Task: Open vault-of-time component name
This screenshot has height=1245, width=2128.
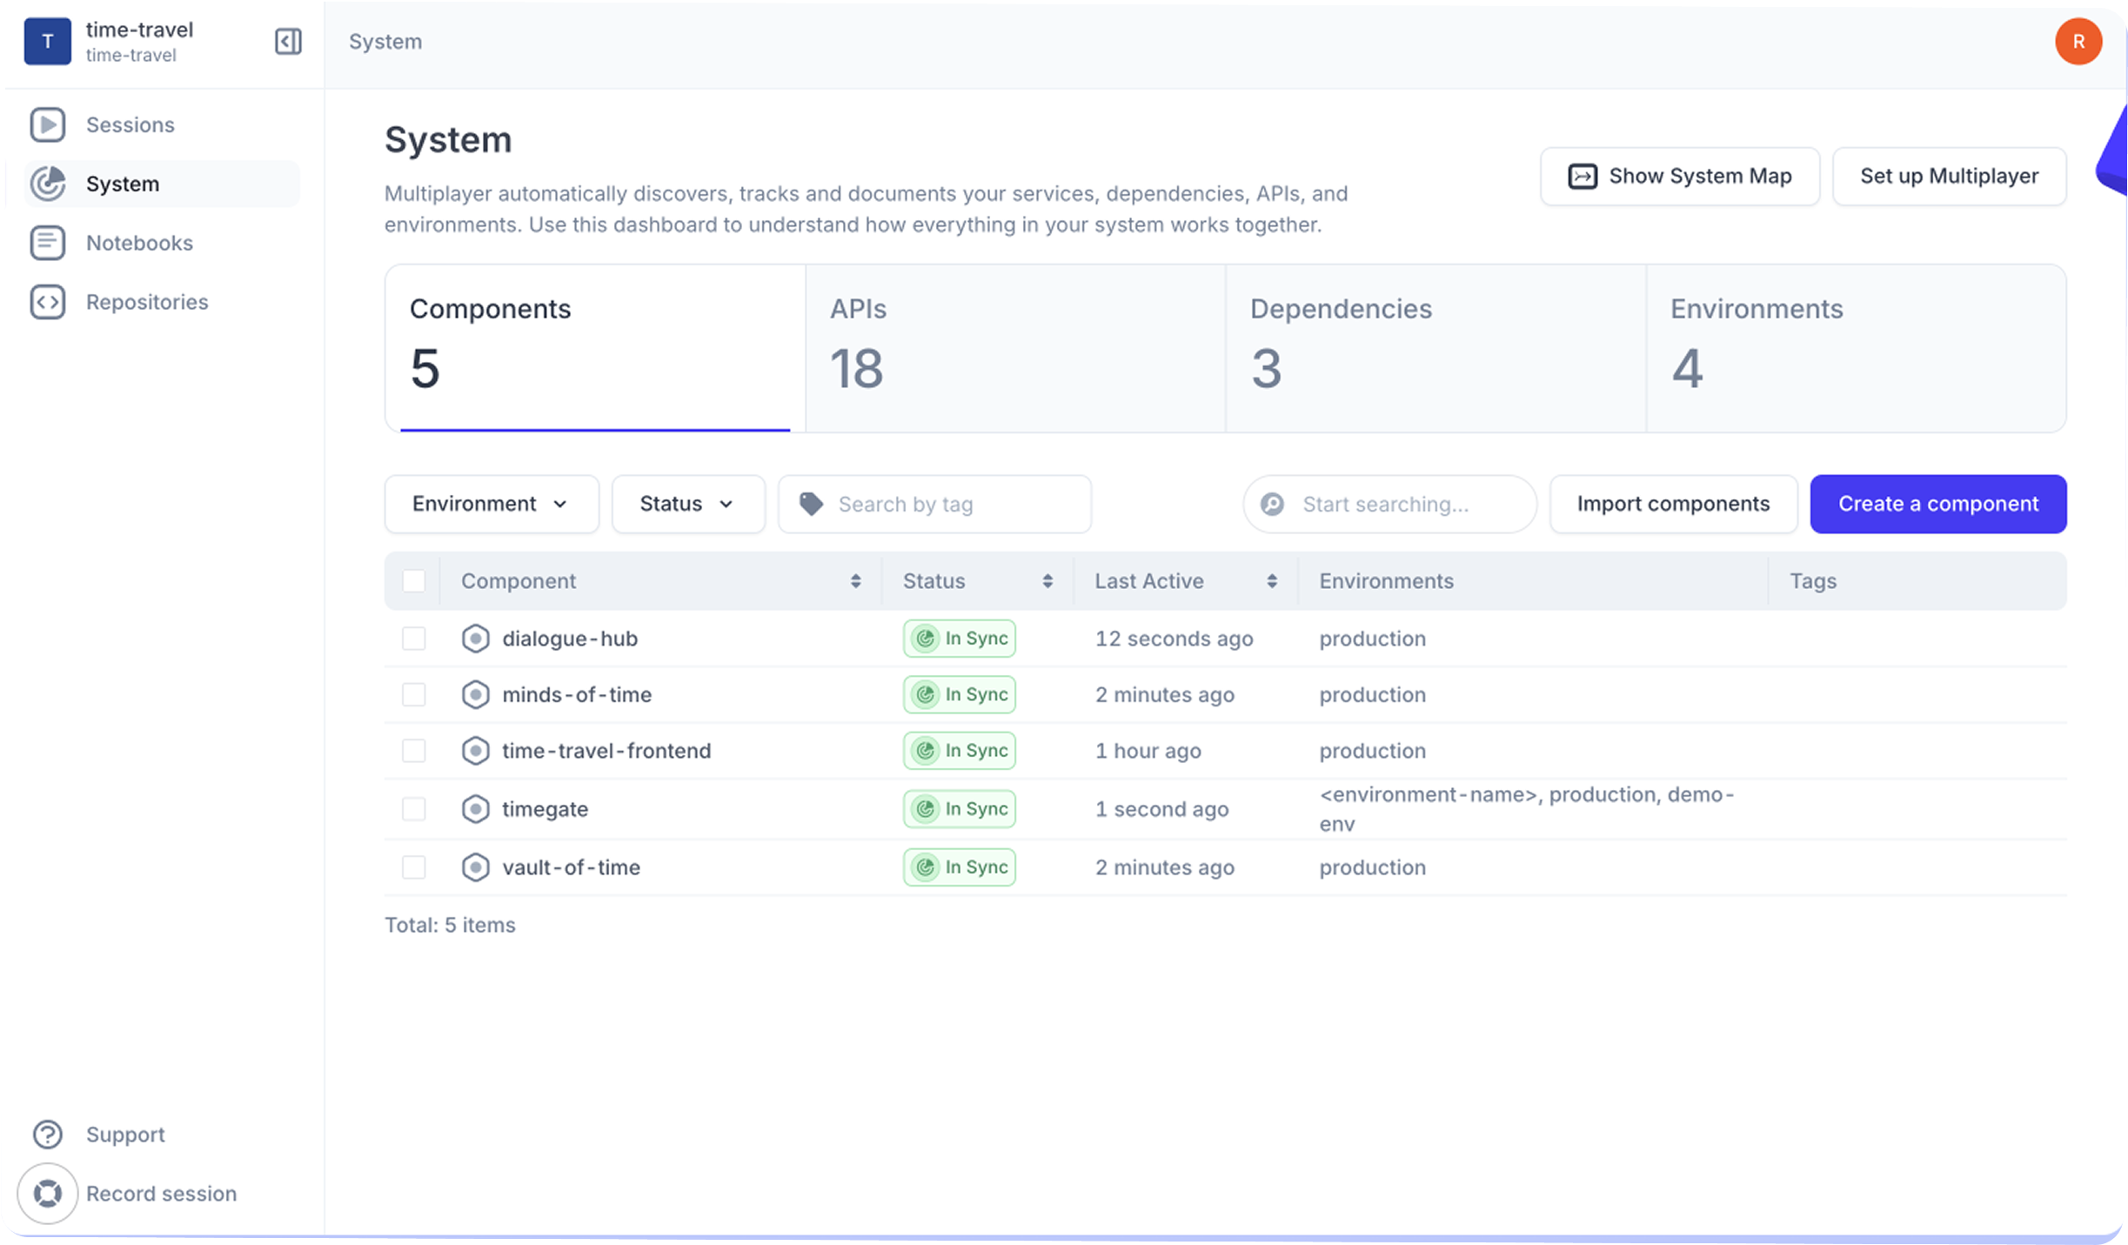Action: pos(571,867)
